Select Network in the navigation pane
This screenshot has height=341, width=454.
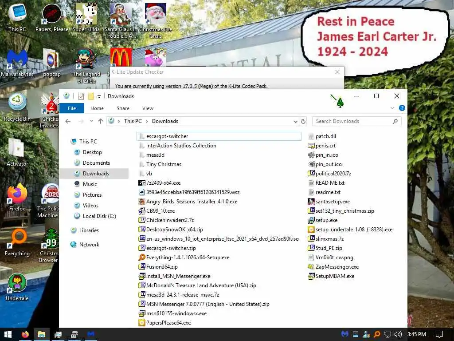pyautogui.click(x=89, y=245)
